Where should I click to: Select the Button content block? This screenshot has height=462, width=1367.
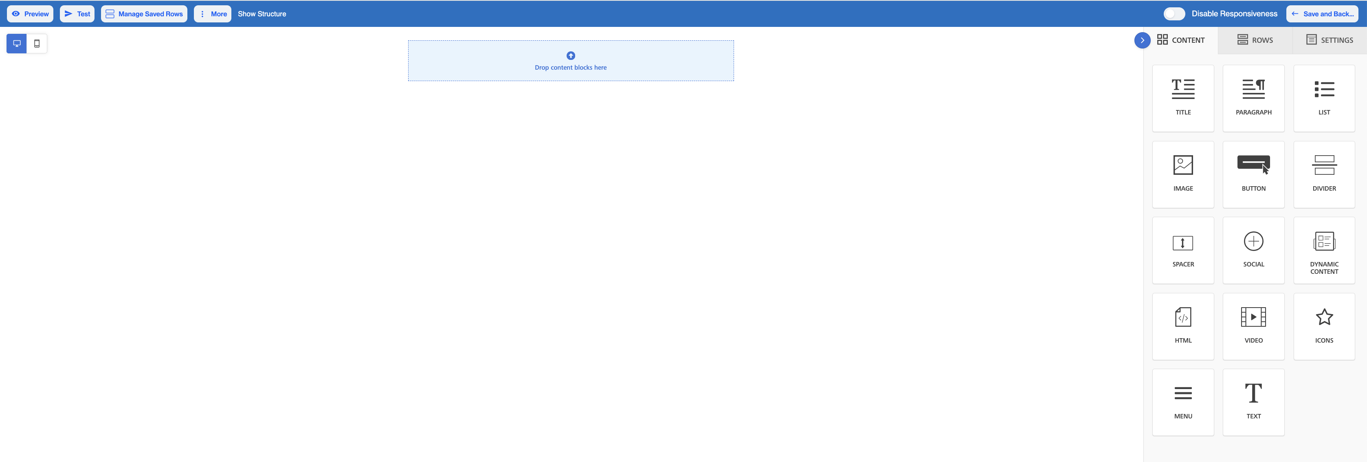coord(1253,174)
